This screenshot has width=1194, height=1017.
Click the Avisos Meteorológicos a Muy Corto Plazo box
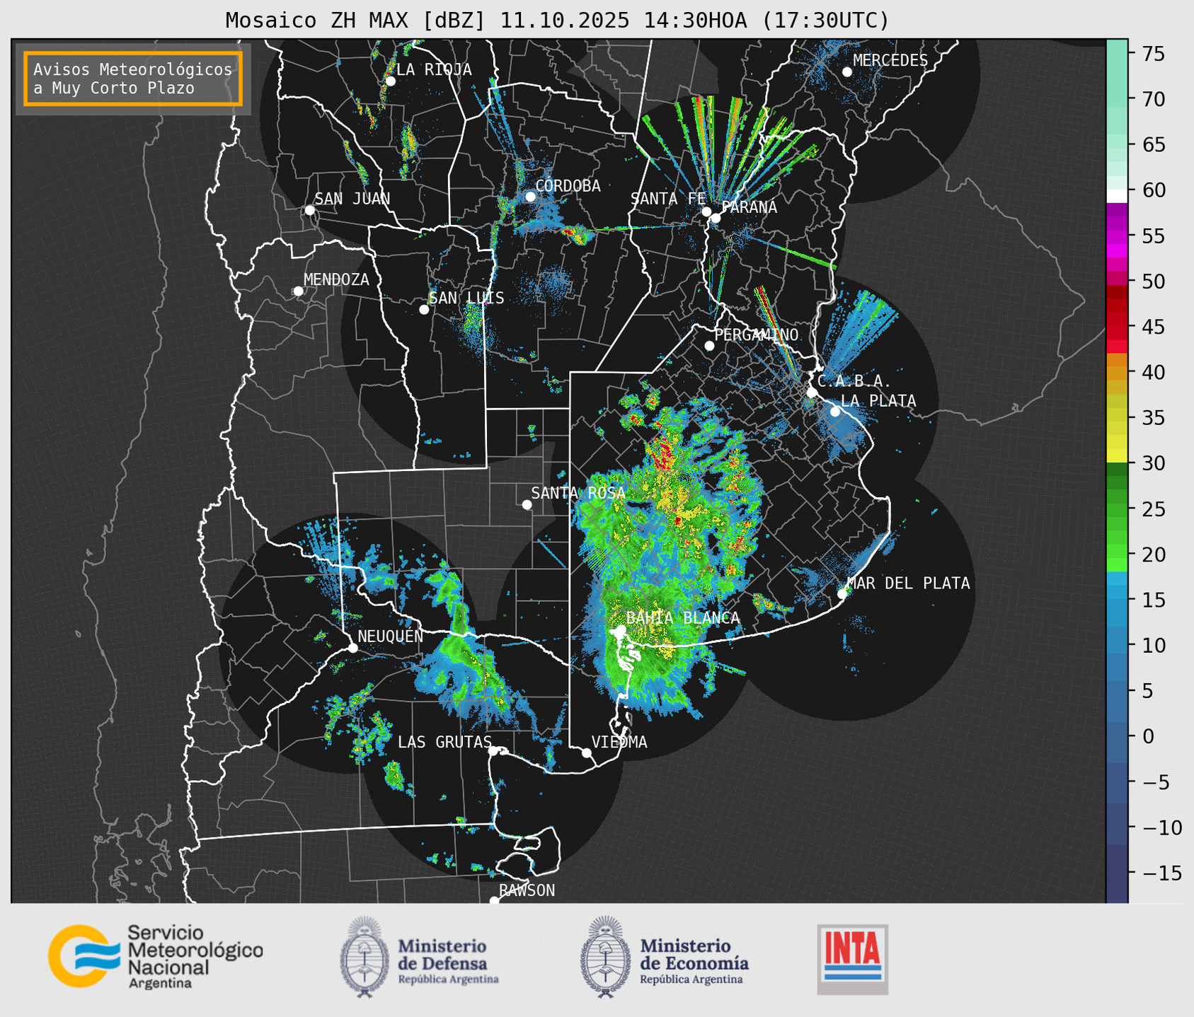(133, 79)
